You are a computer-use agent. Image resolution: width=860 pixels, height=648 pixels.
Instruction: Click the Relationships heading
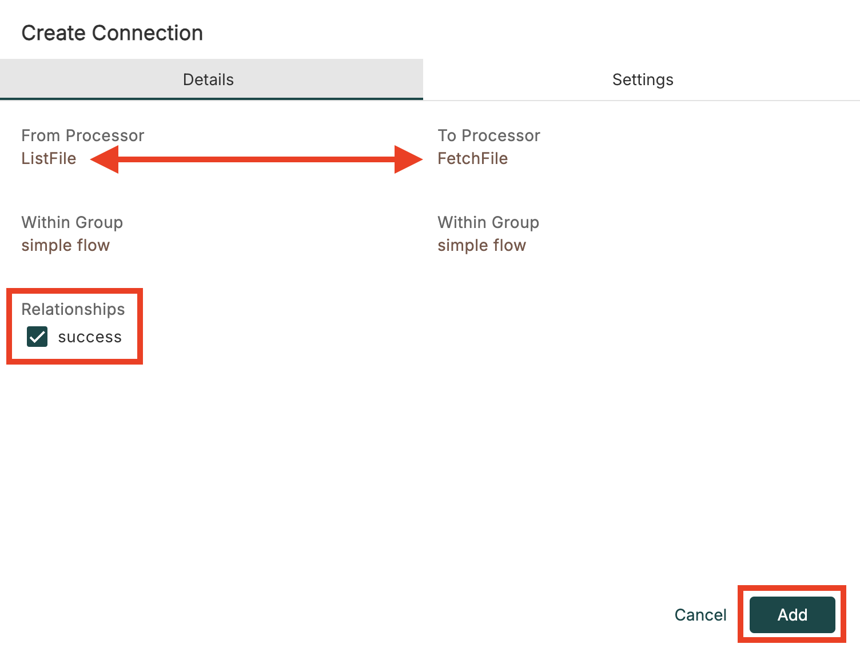(x=73, y=309)
